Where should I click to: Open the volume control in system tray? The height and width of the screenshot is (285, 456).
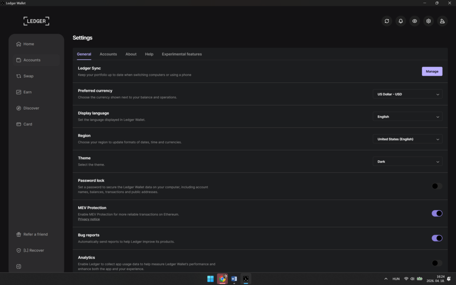pyautogui.click(x=412, y=279)
